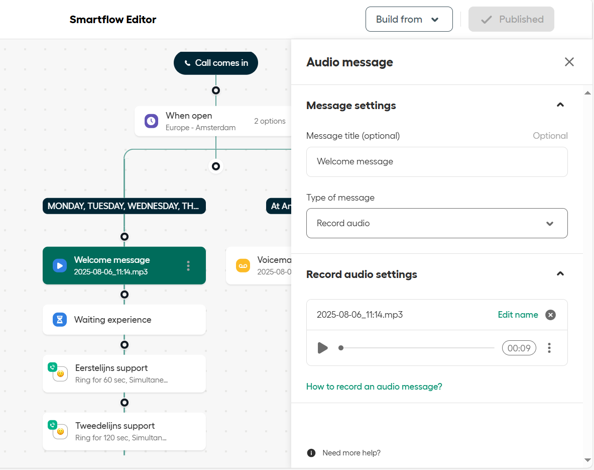Click the audio playback progress slider

pyautogui.click(x=417, y=348)
